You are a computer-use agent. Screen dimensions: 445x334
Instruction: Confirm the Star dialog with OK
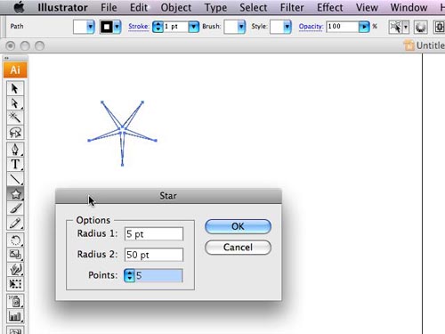coord(238,226)
